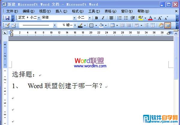Viewport: 180px width, 125px height.
Task: Open the 小二 font size dropdown
Action: pyautogui.click(x=90, y=18)
